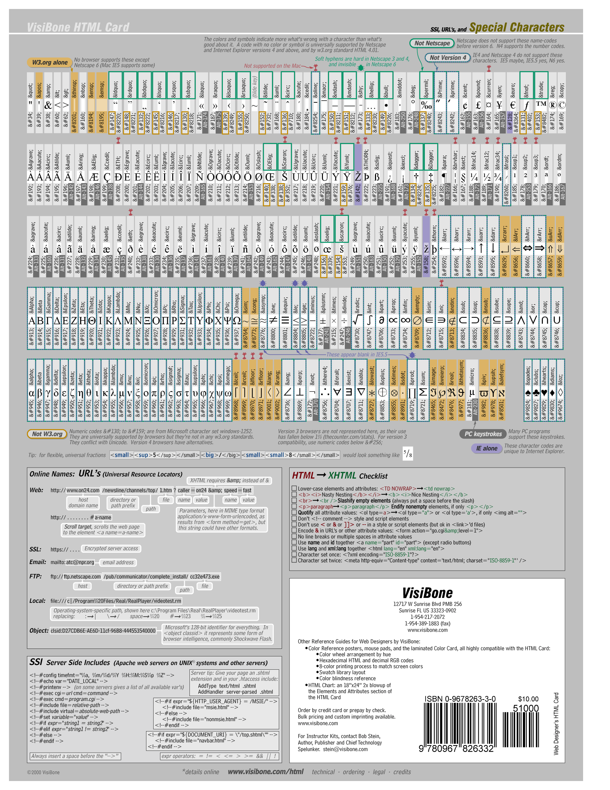Click the hearts ♥ symbol glyph
610x790 pixels.
(x=545, y=392)
